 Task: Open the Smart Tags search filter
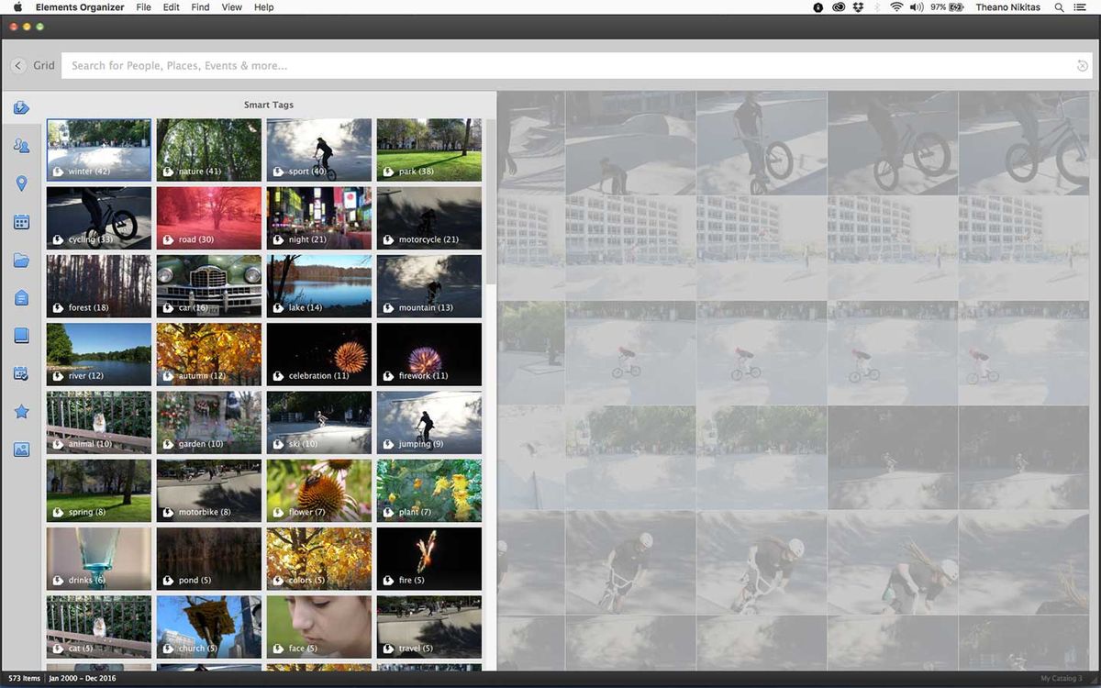[x=21, y=107]
